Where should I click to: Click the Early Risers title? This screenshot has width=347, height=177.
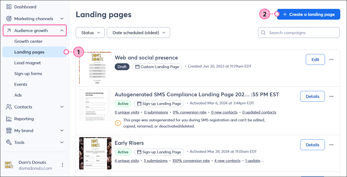(129, 143)
